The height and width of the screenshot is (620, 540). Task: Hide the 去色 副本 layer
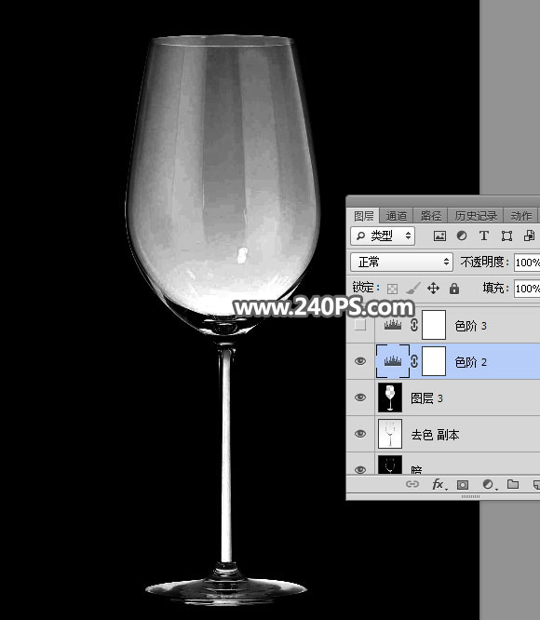pos(360,434)
